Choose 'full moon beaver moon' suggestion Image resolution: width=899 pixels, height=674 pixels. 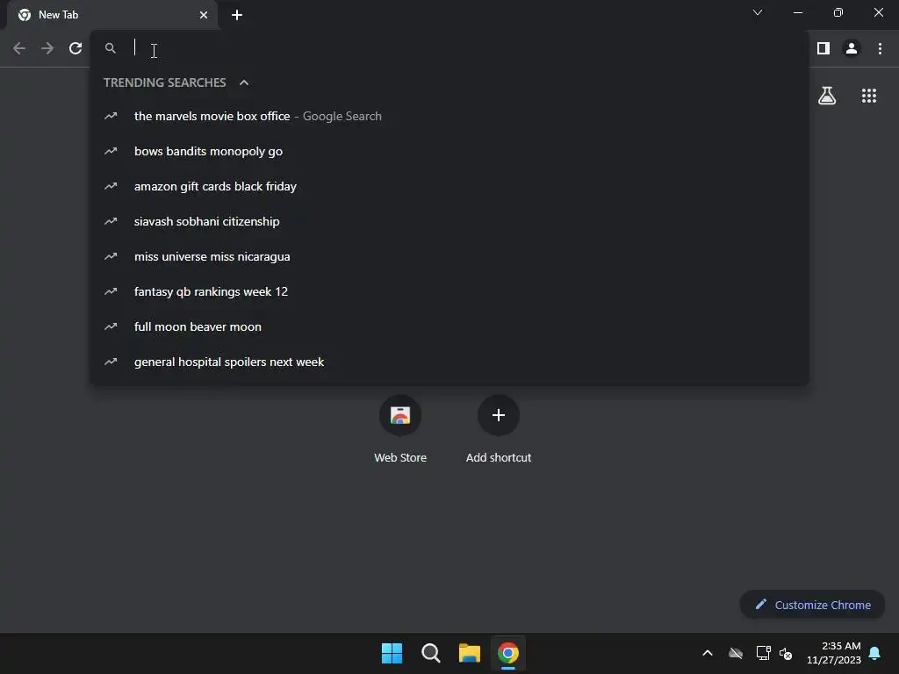click(x=449, y=326)
